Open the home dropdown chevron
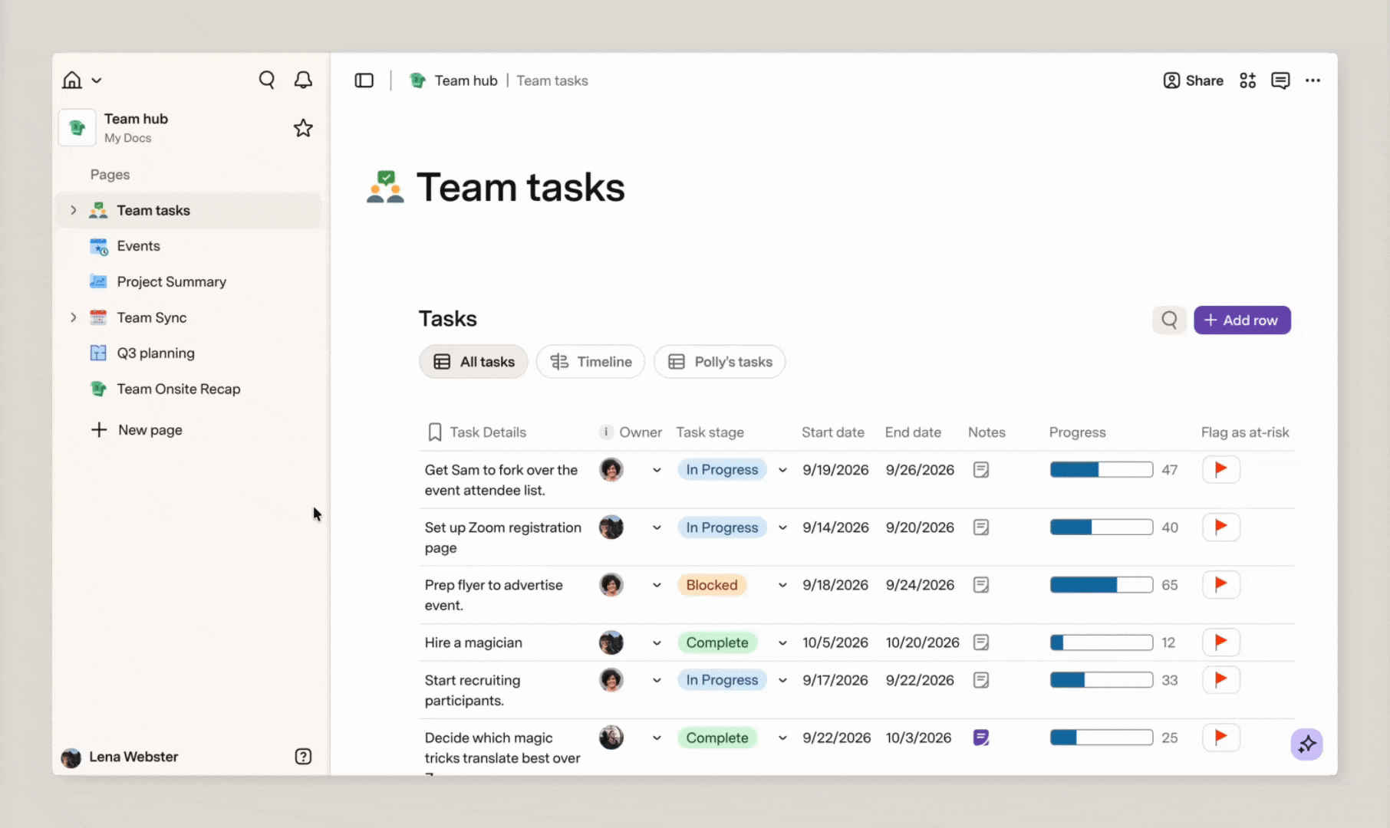1390x828 pixels. click(x=97, y=80)
